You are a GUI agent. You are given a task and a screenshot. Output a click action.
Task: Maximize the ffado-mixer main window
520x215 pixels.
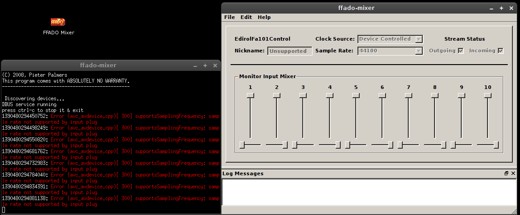point(501,8)
